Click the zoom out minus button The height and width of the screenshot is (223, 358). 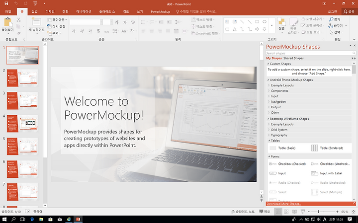(x=309, y=212)
